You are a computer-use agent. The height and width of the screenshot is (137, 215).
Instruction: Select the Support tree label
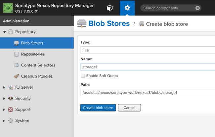[x=23, y=110]
